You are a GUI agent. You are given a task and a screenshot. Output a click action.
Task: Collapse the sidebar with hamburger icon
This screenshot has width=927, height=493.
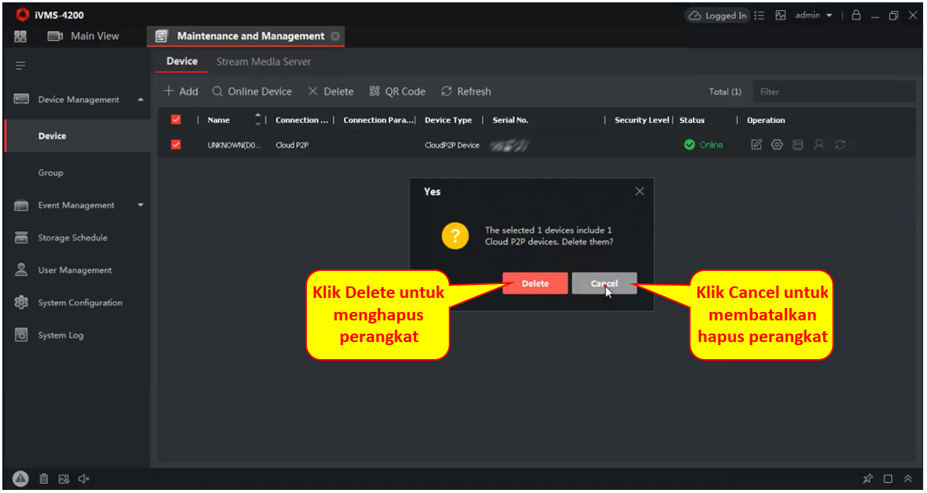tap(21, 66)
